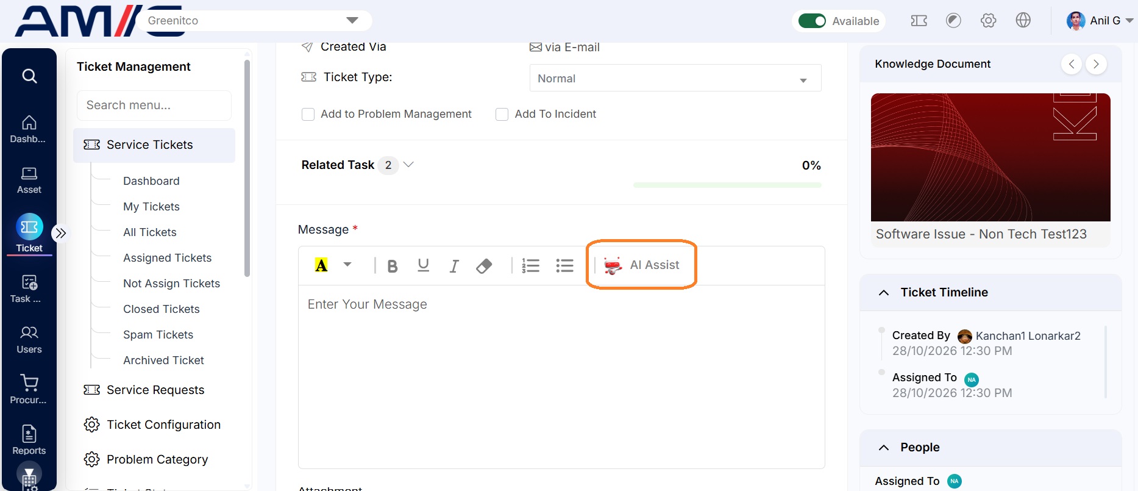Open the settings gear in top bar
This screenshot has height=491, width=1138.
tap(988, 21)
